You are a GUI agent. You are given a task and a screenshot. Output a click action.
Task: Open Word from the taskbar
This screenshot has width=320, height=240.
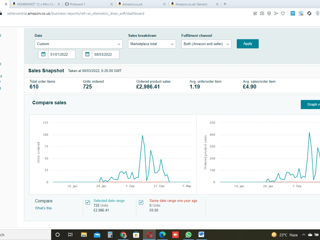click(201, 235)
